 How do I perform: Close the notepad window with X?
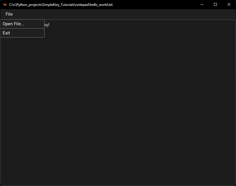pos(229,5)
